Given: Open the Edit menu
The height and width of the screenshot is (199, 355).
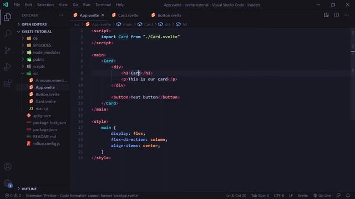Looking at the screenshot, I should coord(28,5).
